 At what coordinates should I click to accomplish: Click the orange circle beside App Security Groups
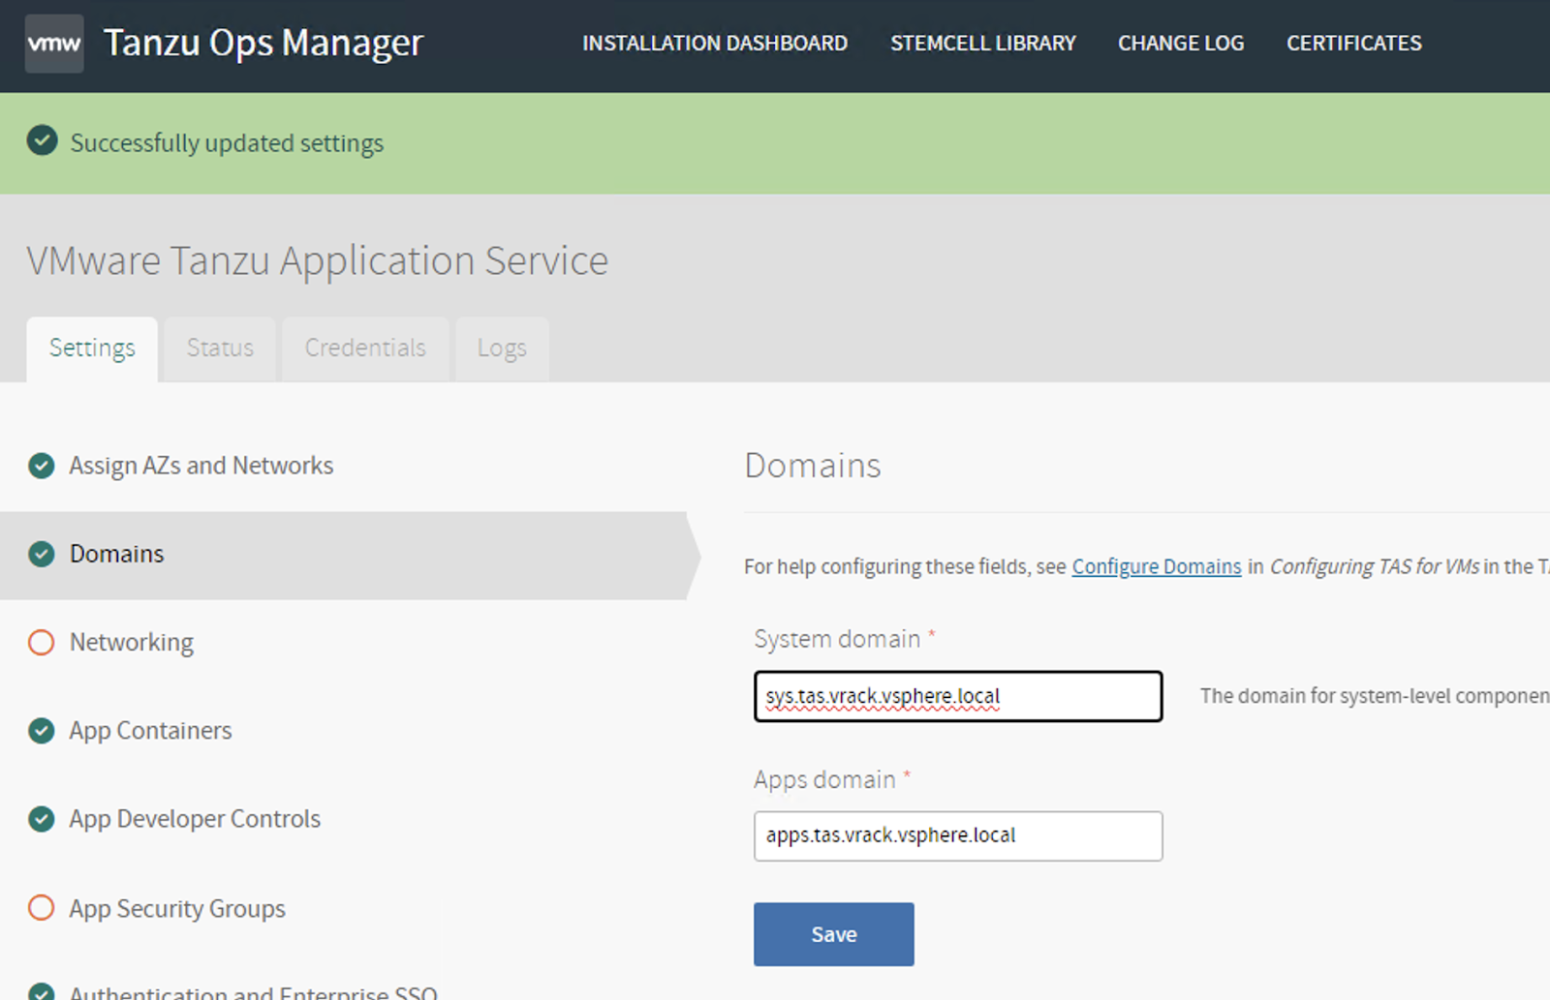click(x=42, y=908)
